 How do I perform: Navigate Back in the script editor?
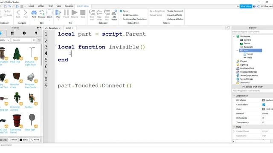18,14
